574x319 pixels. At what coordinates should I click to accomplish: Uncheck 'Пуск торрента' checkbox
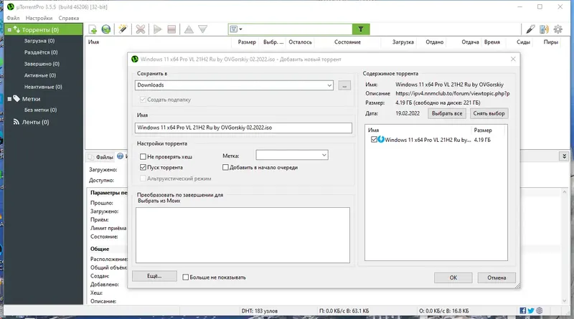click(x=143, y=167)
